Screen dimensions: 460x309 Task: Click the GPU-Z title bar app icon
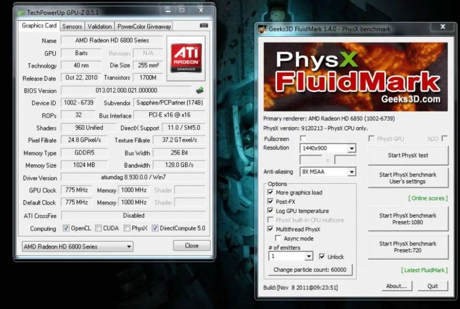pos(20,13)
